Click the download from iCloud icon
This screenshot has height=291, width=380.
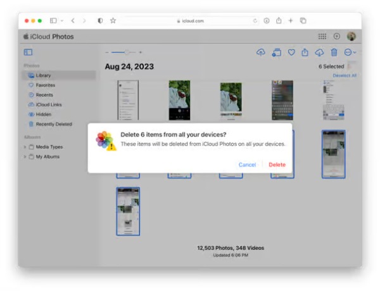pos(319,53)
